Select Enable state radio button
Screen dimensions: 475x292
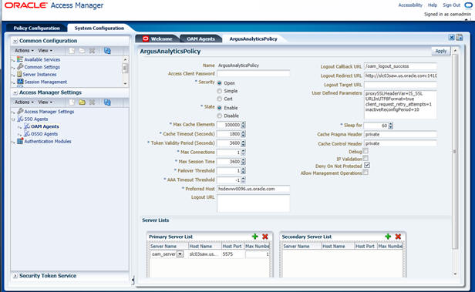tap(219, 108)
